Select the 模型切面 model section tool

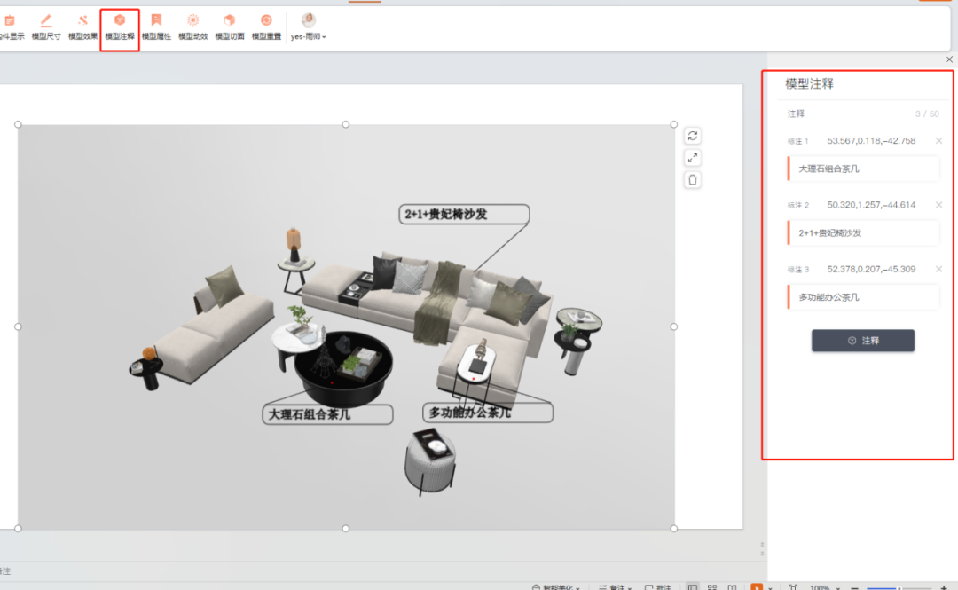230,24
